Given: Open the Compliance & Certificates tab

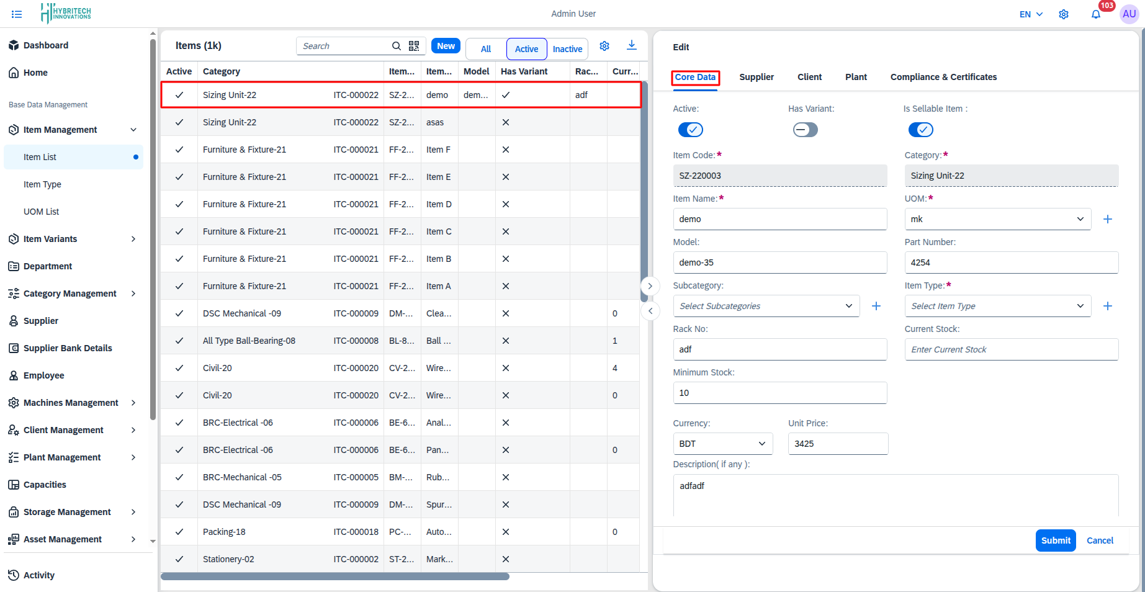Looking at the screenshot, I should pos(943,77).
